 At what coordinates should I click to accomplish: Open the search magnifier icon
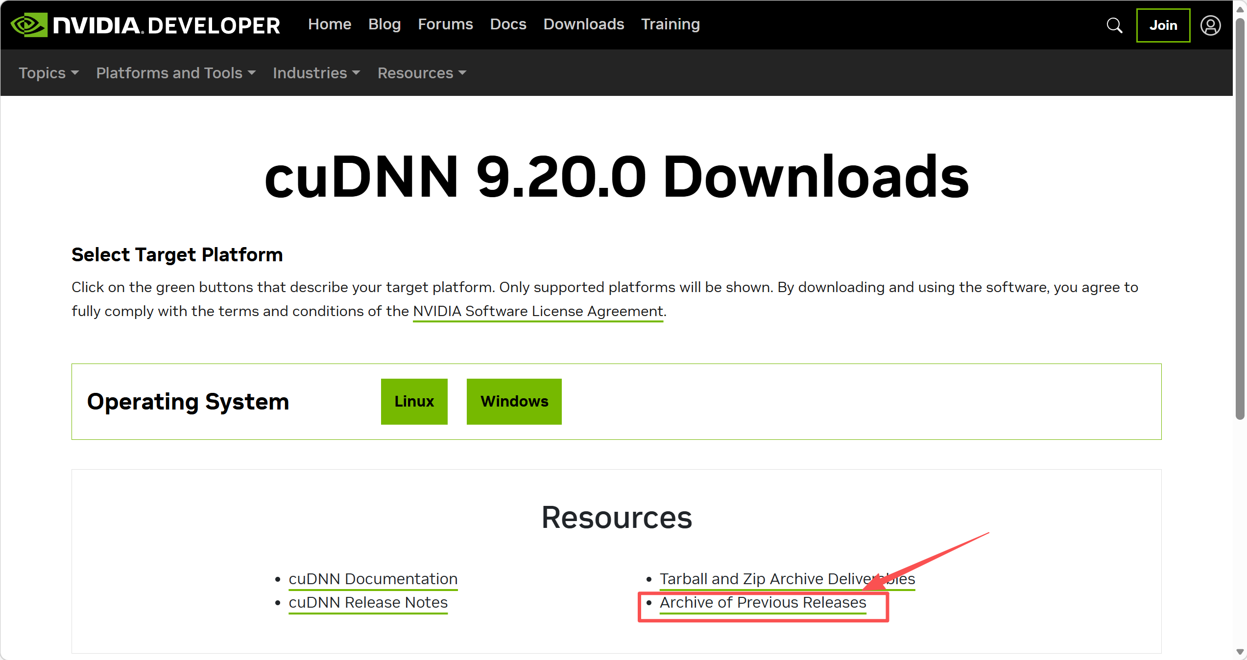[x=1114, y=25]
